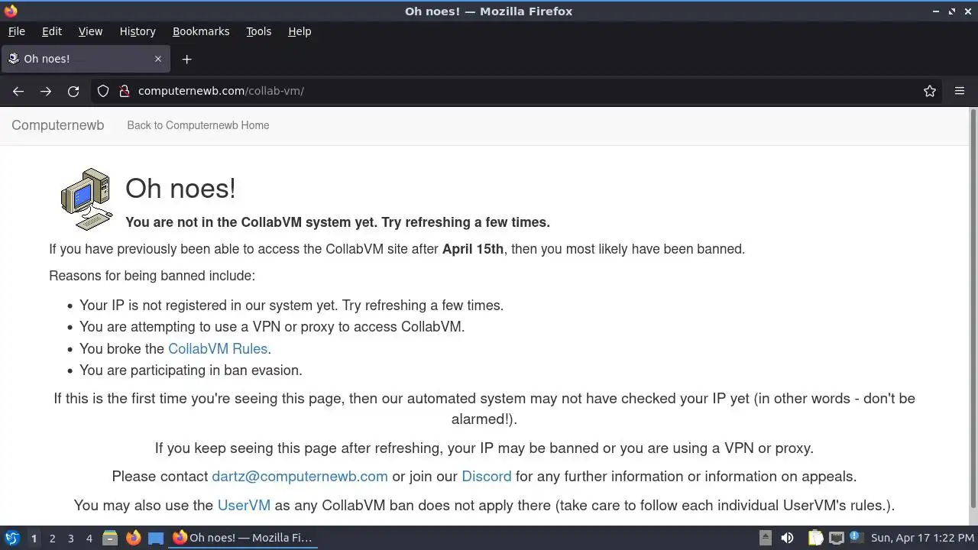Click 'Back to Computernewb Home' link
The image size is (978, 550).
tap(198, 125)
